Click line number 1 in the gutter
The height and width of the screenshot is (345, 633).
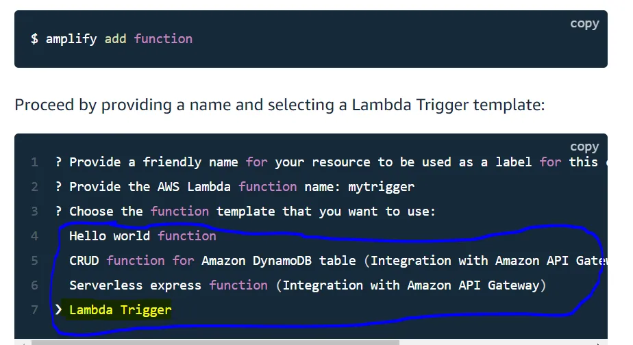pyautogui.click(x=34, y=162)
